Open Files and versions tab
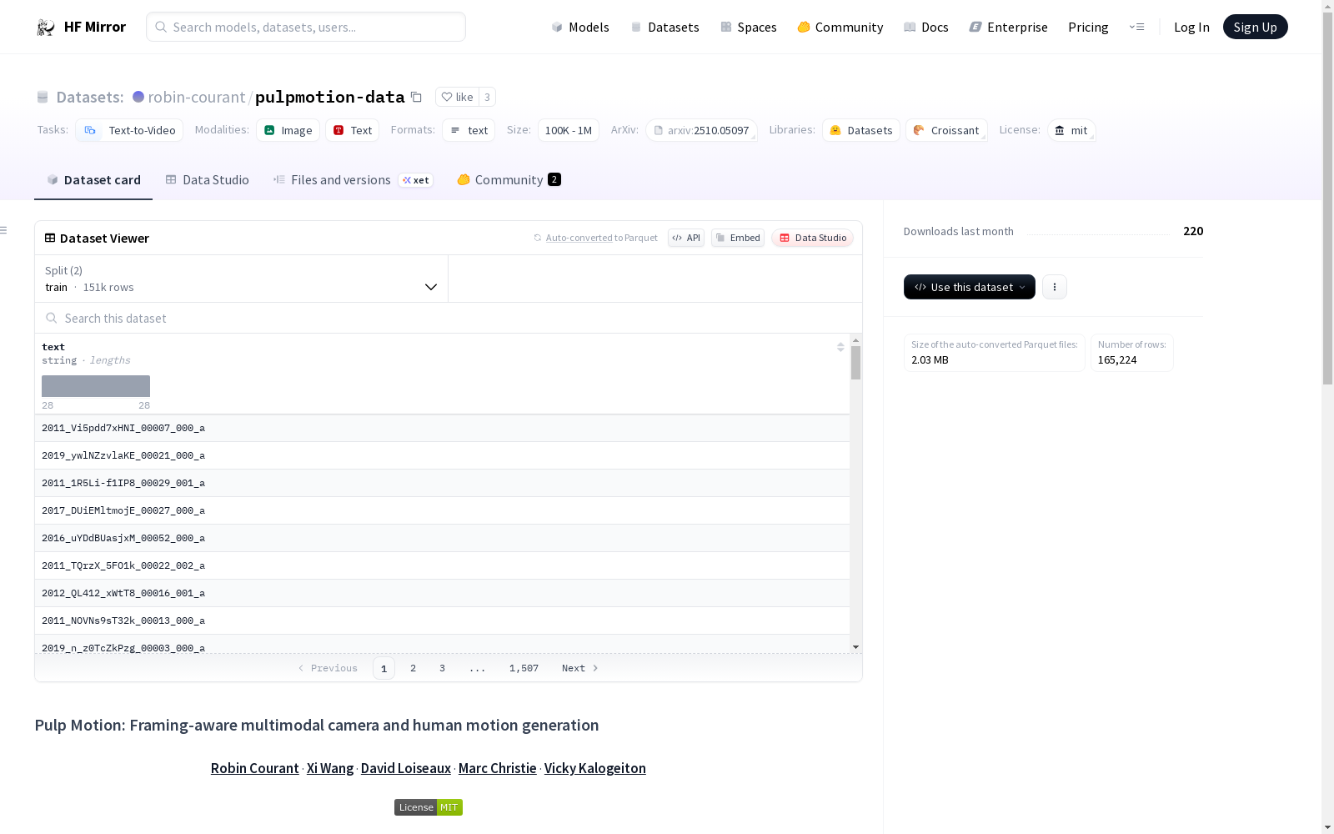The image size is (1334, 834). (x=353, y=180)
